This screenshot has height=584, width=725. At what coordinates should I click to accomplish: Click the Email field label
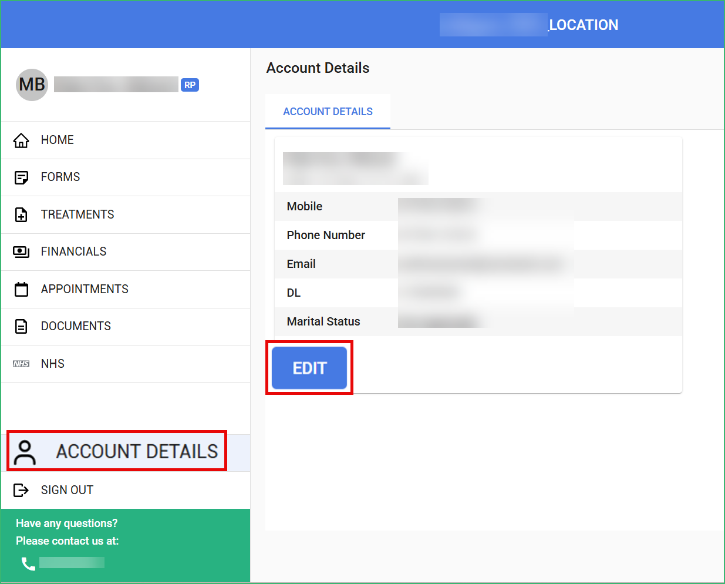[301, 264]
